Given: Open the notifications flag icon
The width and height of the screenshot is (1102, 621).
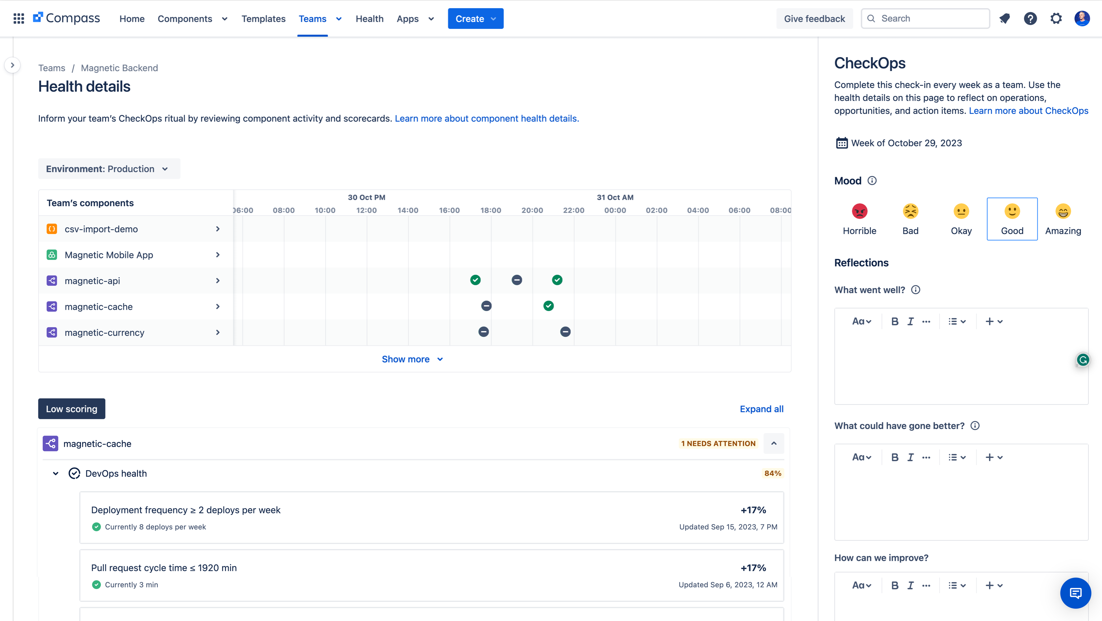Looking at the screenshot, I should 1004,18.
